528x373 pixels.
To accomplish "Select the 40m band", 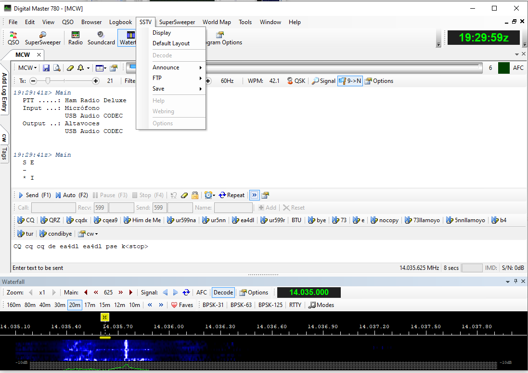I will (45, 305).
